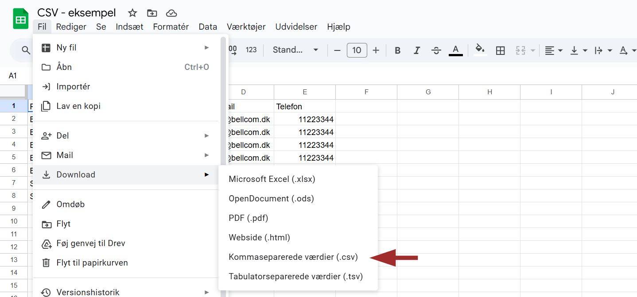
Task: Open the text color picker
Action: (x=455, y=50)
